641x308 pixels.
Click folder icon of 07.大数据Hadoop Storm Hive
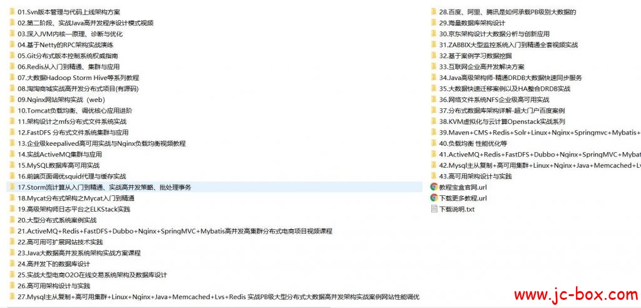[x=13, y=78]
